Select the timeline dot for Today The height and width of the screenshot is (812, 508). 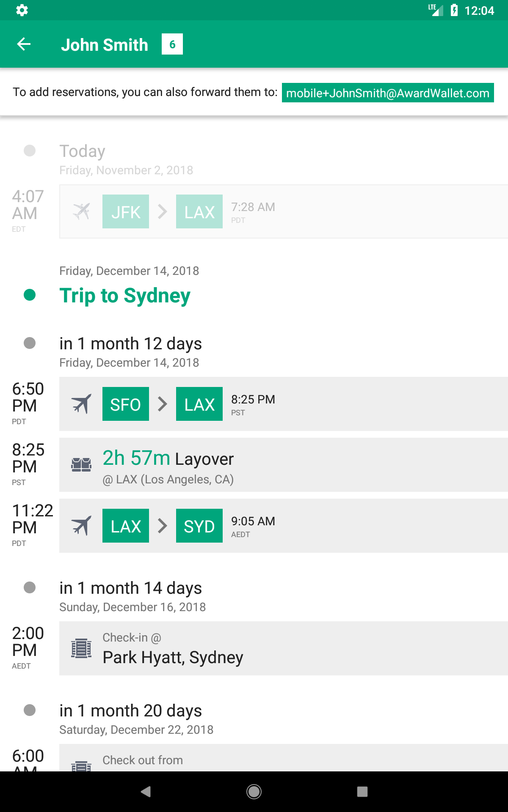(x=30, y=151)
